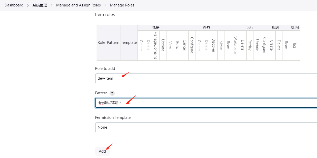Viewport: 317px width, 158px height.
Task: Click the SCM group header
Action: click(x=295, y=28)
